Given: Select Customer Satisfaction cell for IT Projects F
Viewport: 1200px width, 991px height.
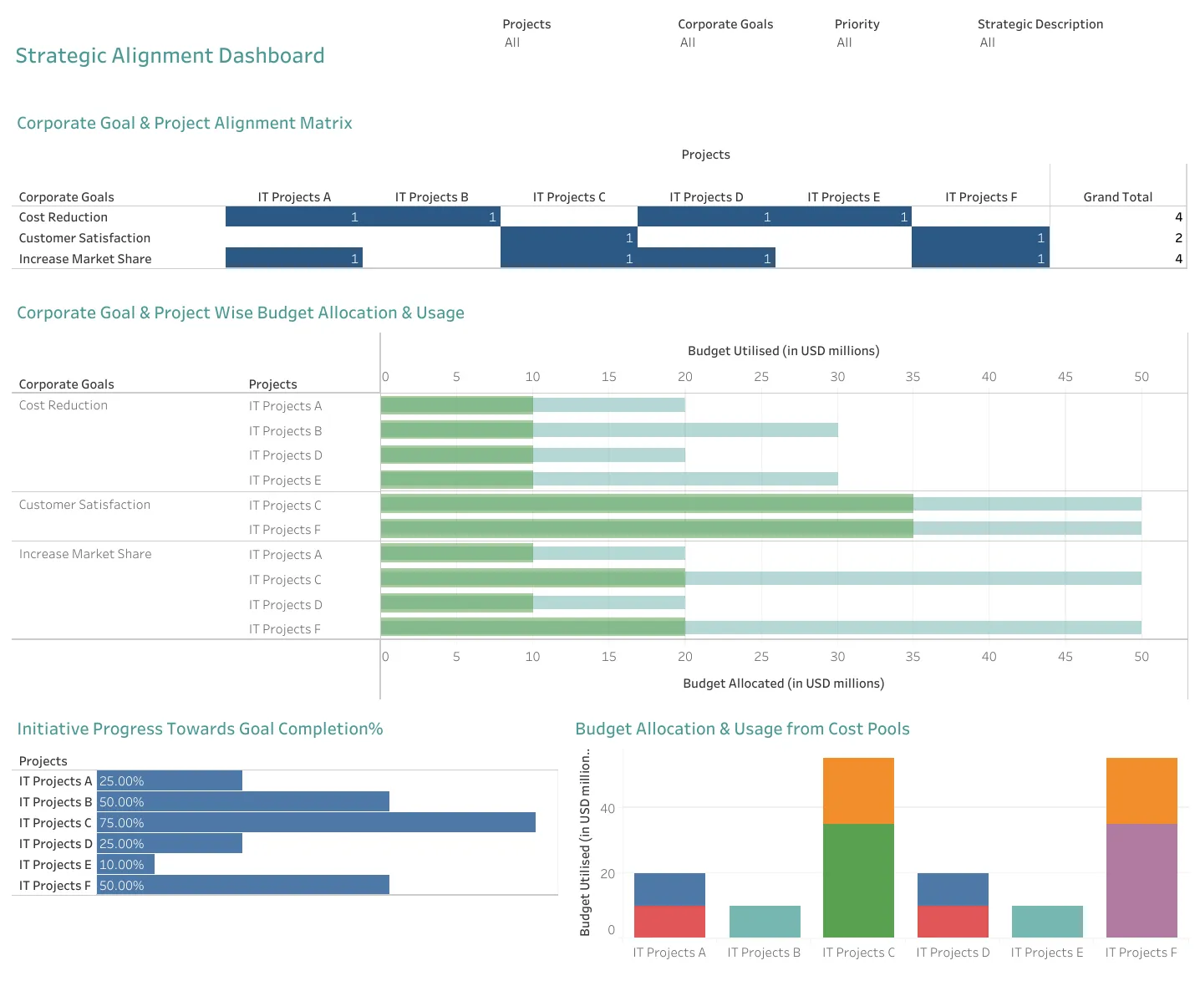Looking at the screenshot, I should 980,238.
